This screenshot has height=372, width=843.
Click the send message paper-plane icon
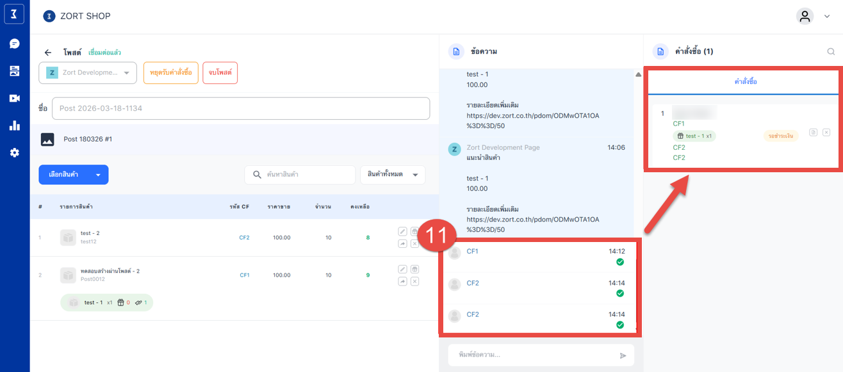click(623, 355)
